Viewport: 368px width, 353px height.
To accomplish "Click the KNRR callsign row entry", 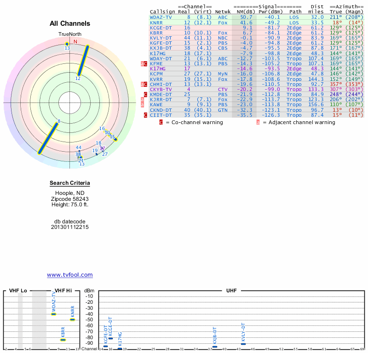I will coord(156,23).
